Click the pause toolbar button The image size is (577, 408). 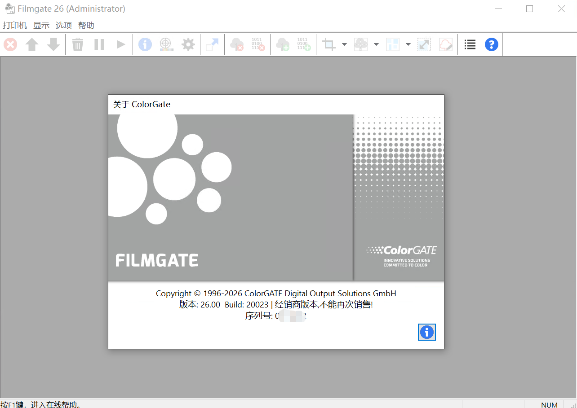pos(99,44)
